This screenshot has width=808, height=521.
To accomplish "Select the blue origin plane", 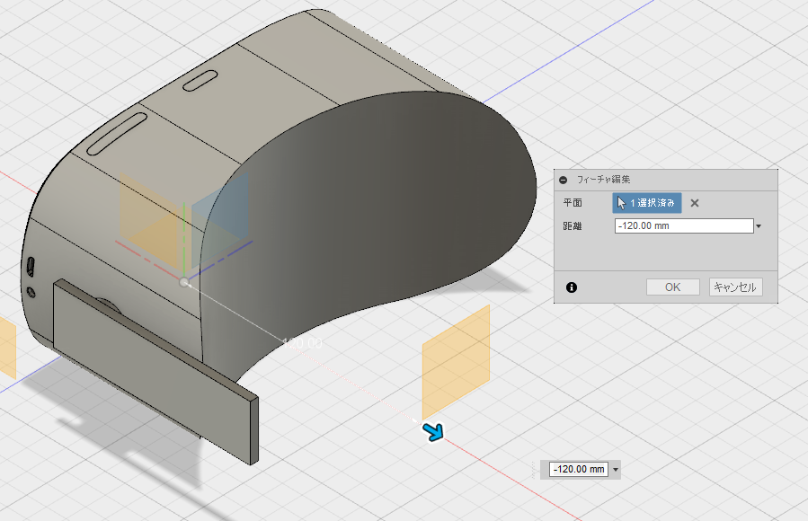I will [220, 219].
